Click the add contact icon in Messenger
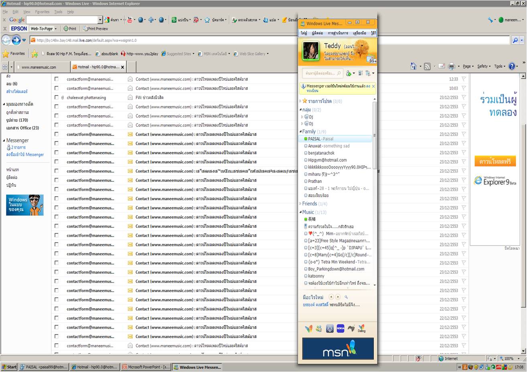527x372 pixels. click(349, 73)
